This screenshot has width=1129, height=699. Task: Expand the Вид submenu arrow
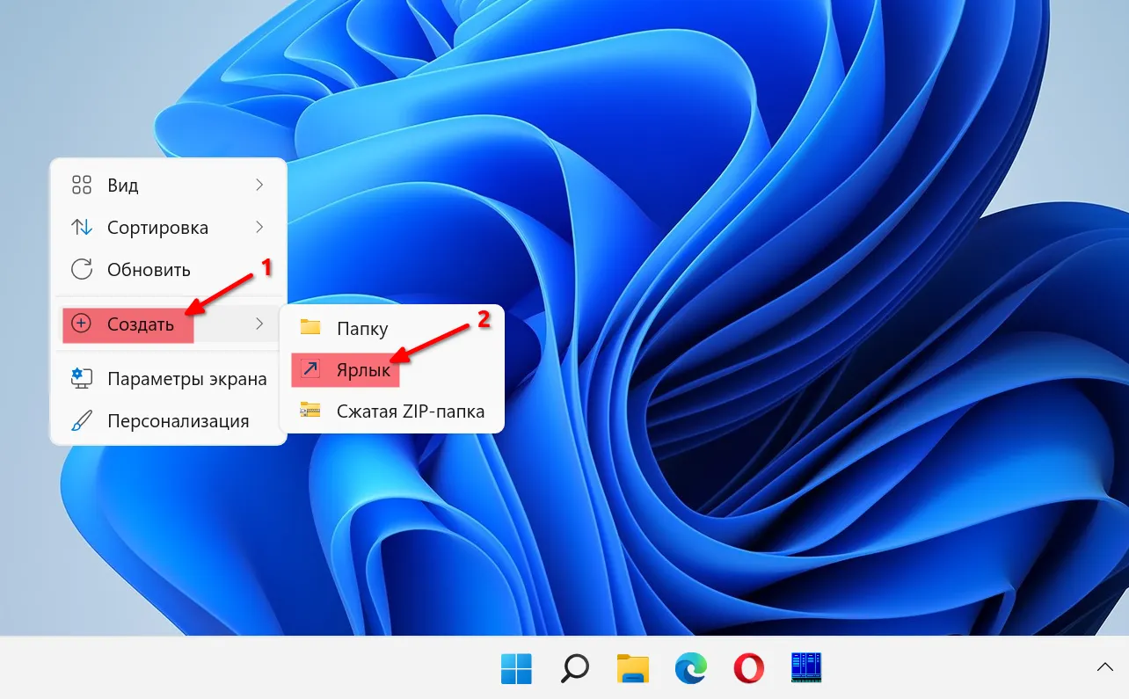pyautogui.click(x=259, y=185)
